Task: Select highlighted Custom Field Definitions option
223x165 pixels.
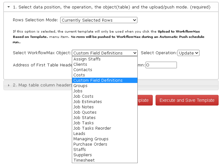Action: point(105,80)
